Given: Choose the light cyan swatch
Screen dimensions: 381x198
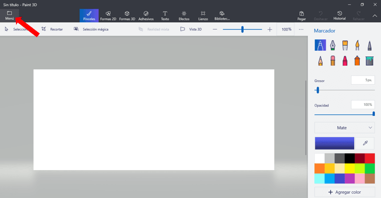Looking at the screenshot, I should point(320,178).
